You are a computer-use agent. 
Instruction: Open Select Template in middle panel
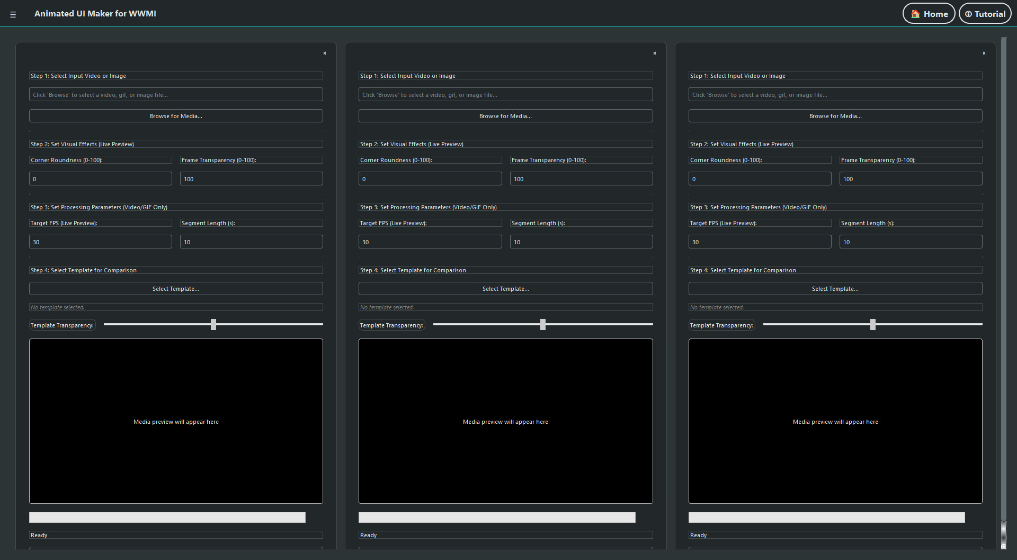click(x=505, y=289)
